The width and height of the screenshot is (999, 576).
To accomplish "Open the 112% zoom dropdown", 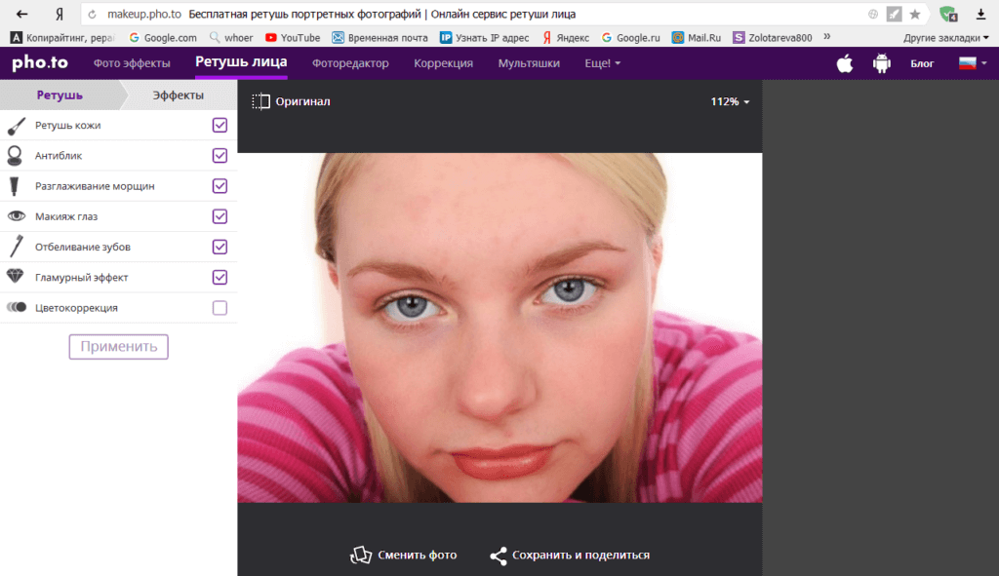I will (730, 101).
